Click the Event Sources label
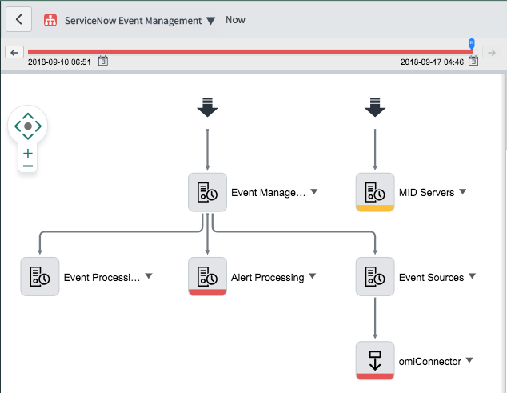This screenshot has width=507, height=393. pyautogui.click(x=431, y=278)
